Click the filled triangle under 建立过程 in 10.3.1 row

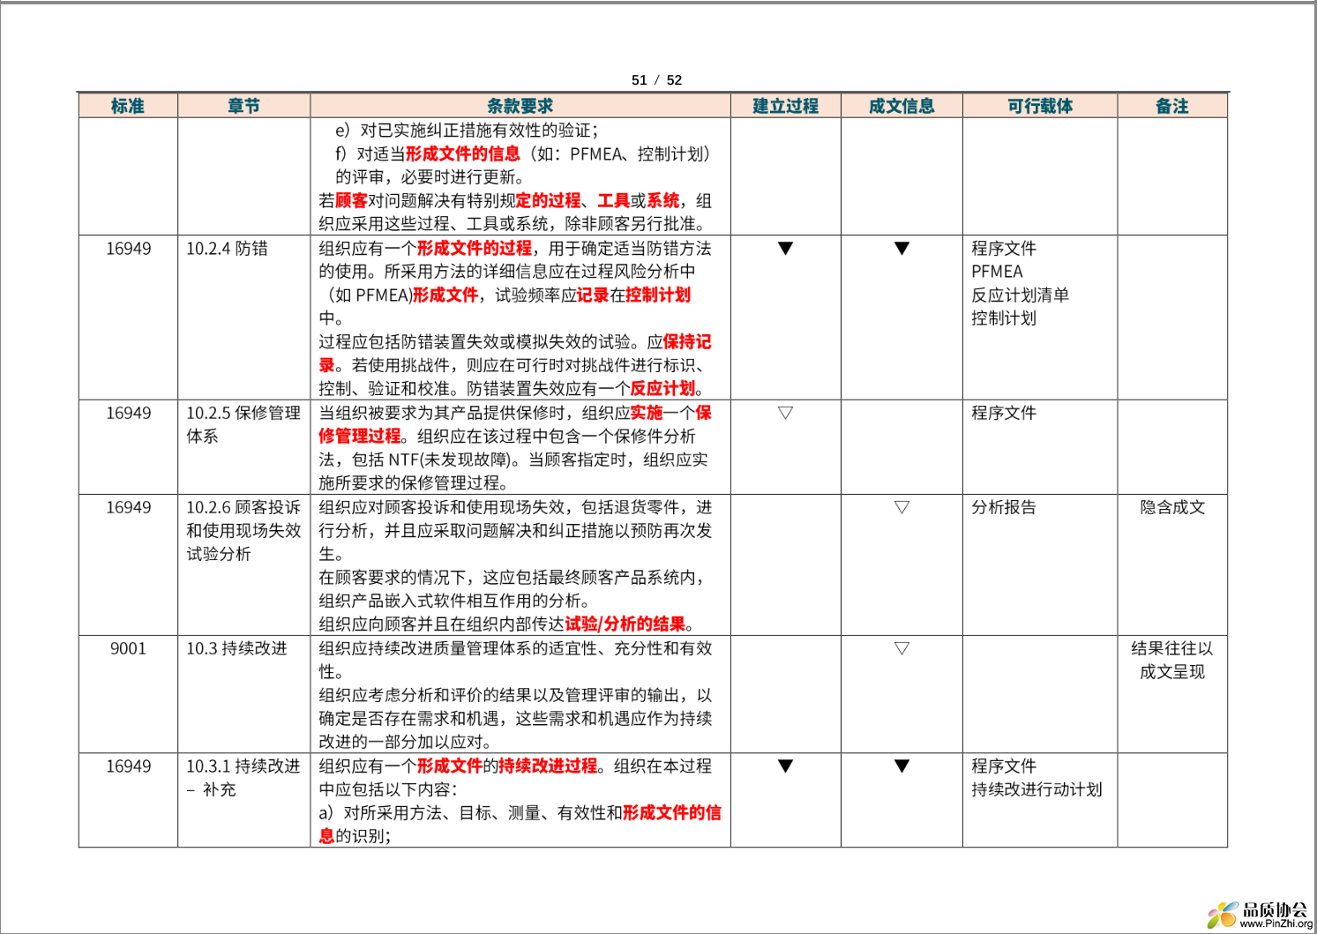pos(785,766)
